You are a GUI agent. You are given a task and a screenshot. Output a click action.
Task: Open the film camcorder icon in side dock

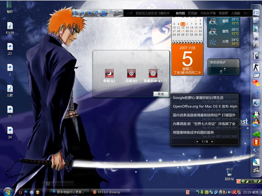click(x=256, y=56)
